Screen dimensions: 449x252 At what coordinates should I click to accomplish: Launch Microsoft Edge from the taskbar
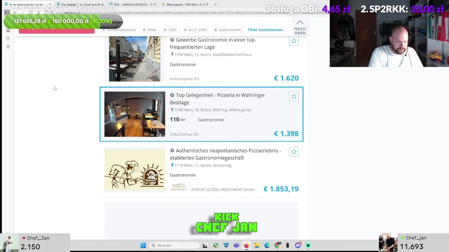pyautogui.click(x=267, y=245)
